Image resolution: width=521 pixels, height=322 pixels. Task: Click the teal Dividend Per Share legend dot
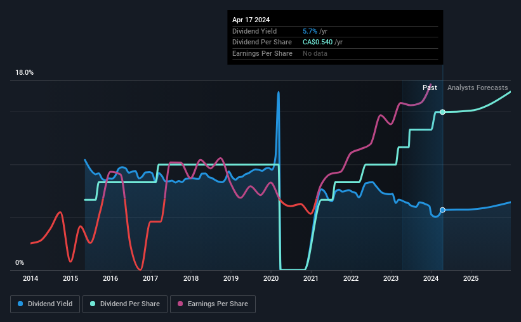(93, 304)
